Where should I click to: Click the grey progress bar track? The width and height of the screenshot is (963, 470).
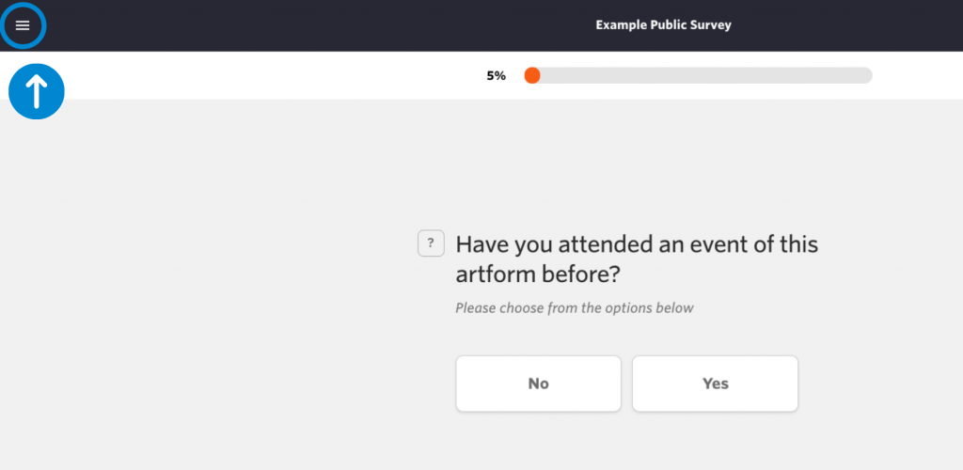coord(699,75)
